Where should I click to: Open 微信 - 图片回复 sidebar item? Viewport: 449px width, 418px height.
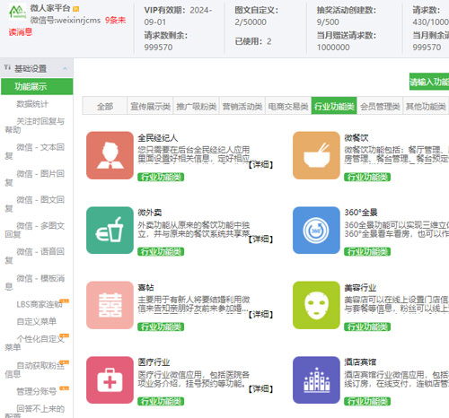coord(34,178)
